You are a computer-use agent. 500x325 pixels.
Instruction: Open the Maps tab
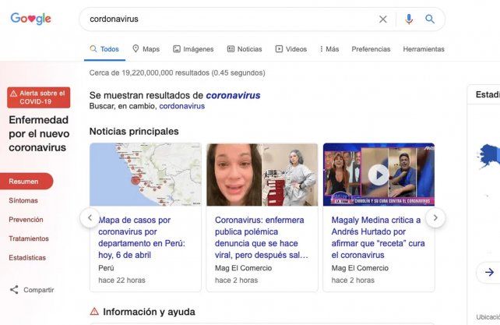click(146, 49)
